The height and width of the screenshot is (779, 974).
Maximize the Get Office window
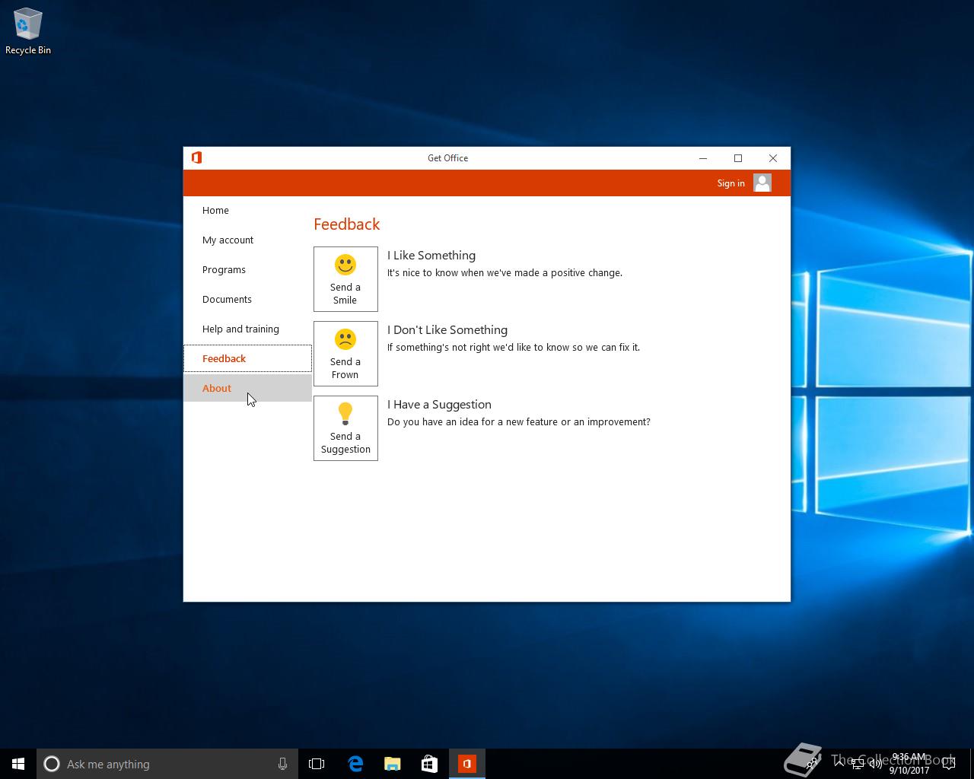(x=738, y=158)
